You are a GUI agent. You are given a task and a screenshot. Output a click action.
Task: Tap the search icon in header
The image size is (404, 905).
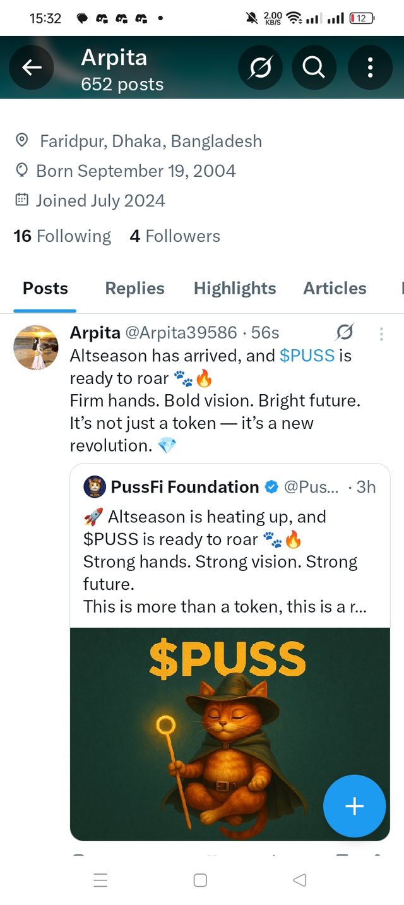click(314, 68)
